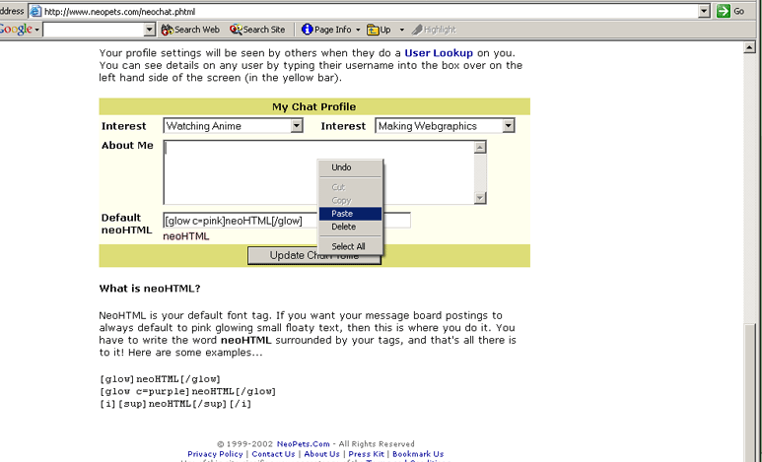Click the Google toolbar logo
762x462 pixels.
pos(16,30)
